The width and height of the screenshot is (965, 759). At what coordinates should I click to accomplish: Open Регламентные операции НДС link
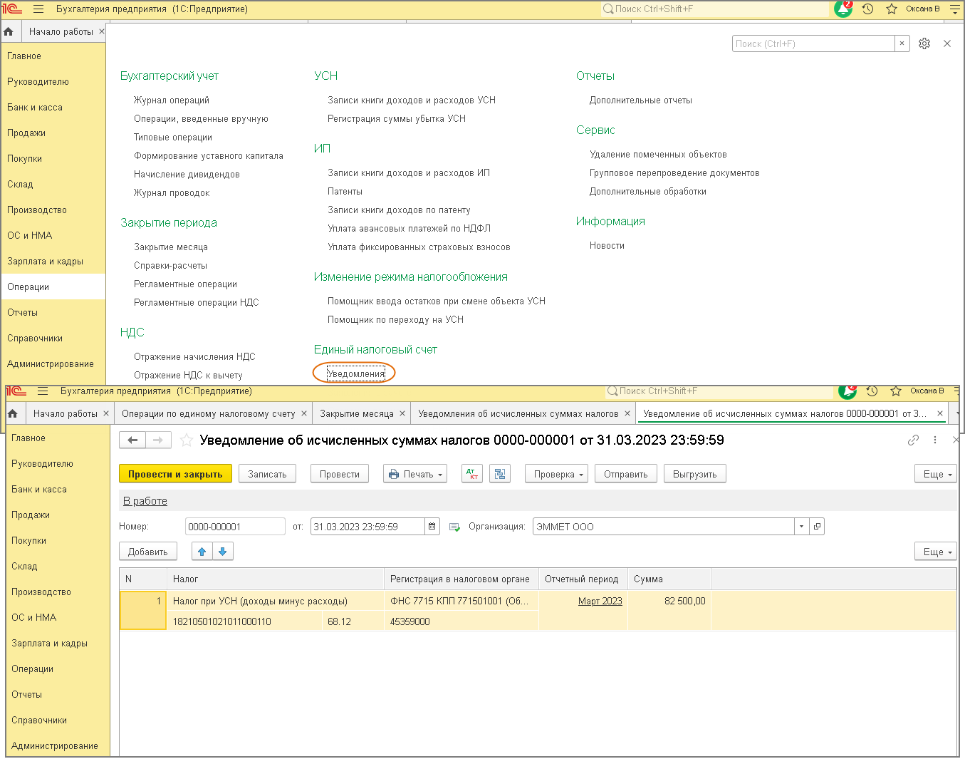pos(197,302)
